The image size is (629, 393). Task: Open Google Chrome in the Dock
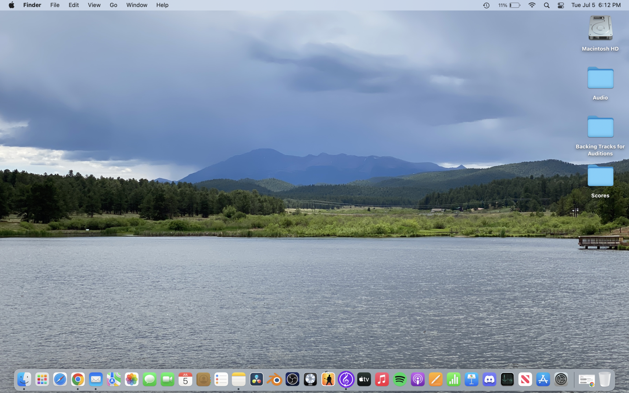pyautogui.click(x=78, y=380)
